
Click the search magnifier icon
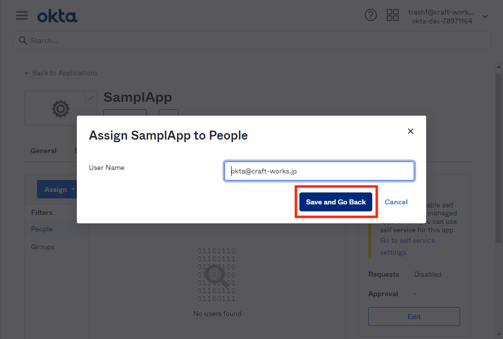22,40
